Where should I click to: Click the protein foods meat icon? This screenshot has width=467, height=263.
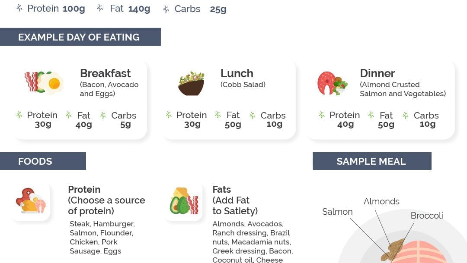point(31,200)
